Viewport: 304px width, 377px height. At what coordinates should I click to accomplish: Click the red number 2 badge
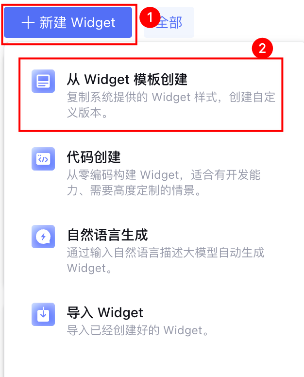(262, 48)
